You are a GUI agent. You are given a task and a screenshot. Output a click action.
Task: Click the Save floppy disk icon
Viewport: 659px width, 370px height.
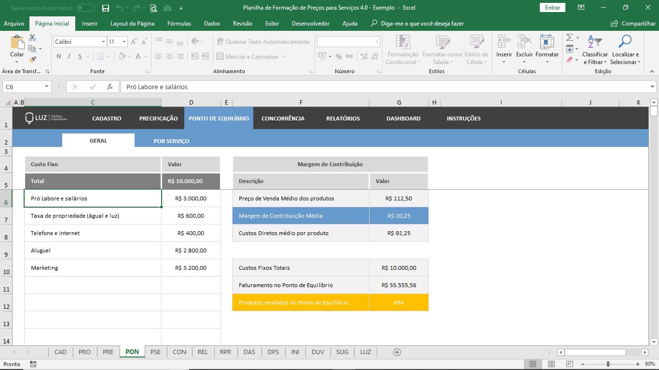[106, 8]
